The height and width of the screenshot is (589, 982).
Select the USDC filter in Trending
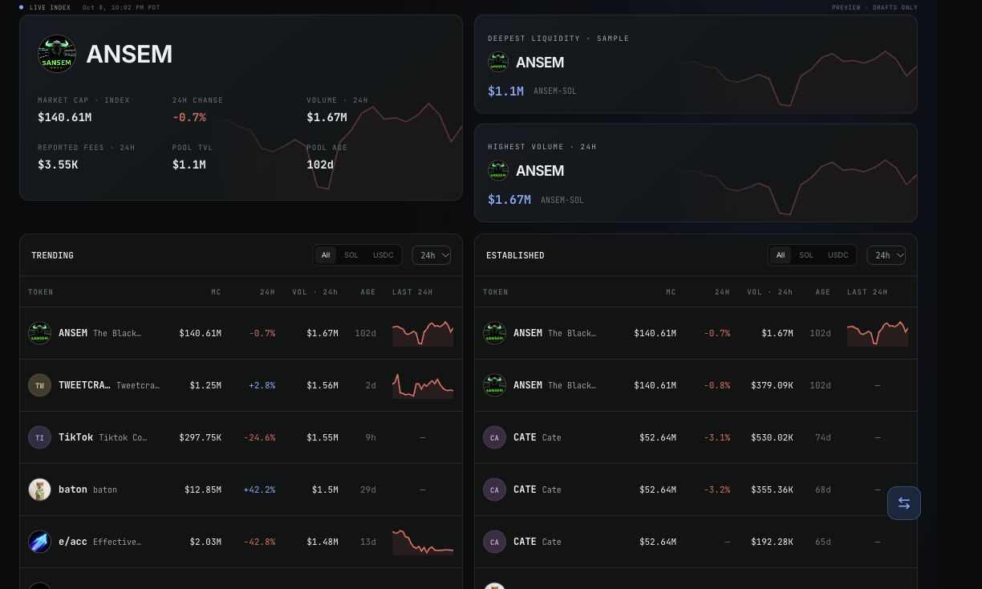tap(383, 255)
